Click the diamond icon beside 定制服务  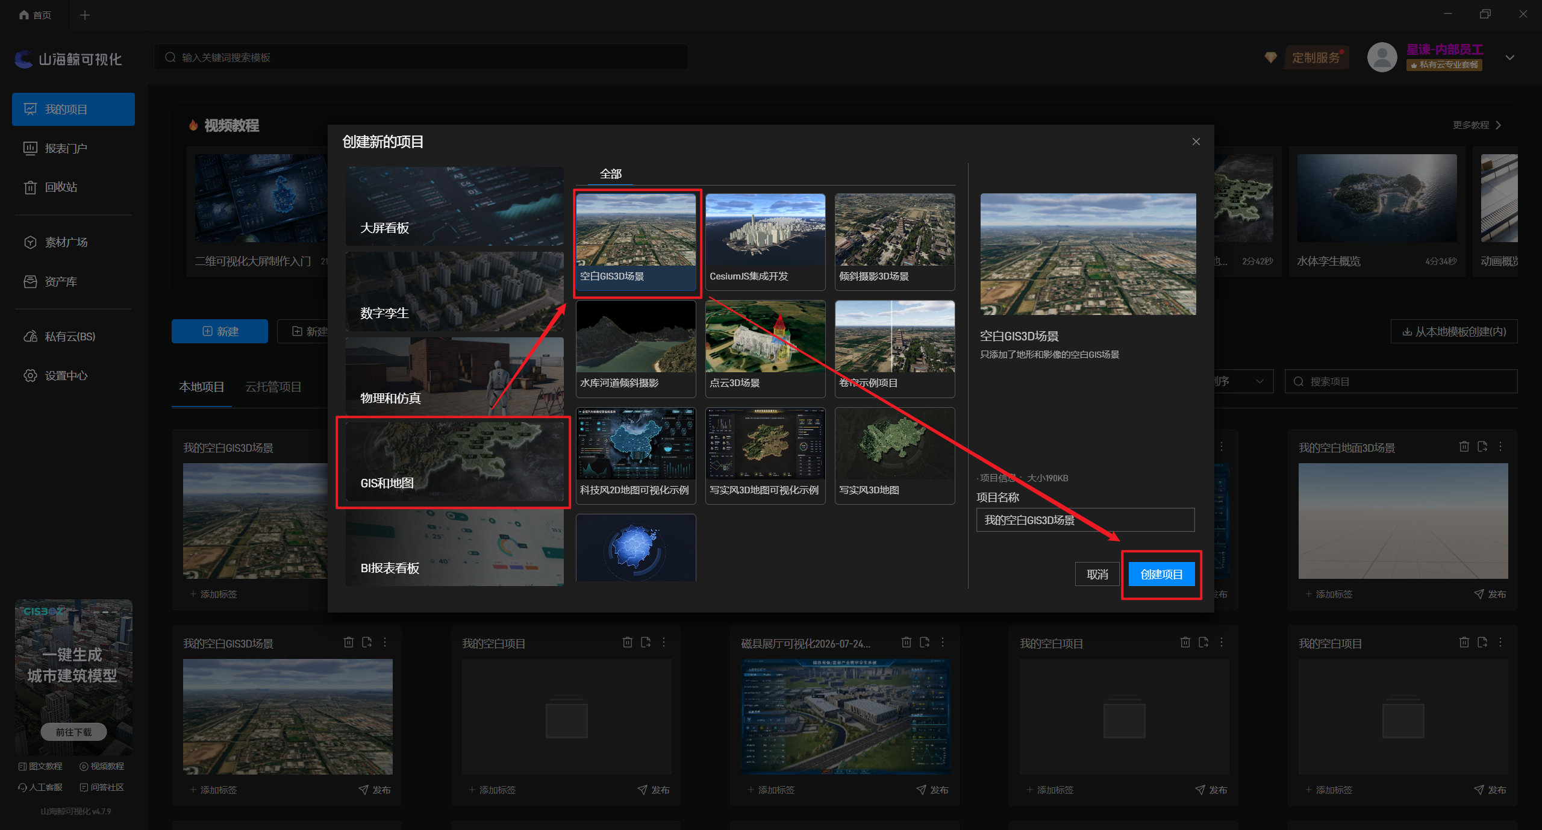[x=1271, y=57]
